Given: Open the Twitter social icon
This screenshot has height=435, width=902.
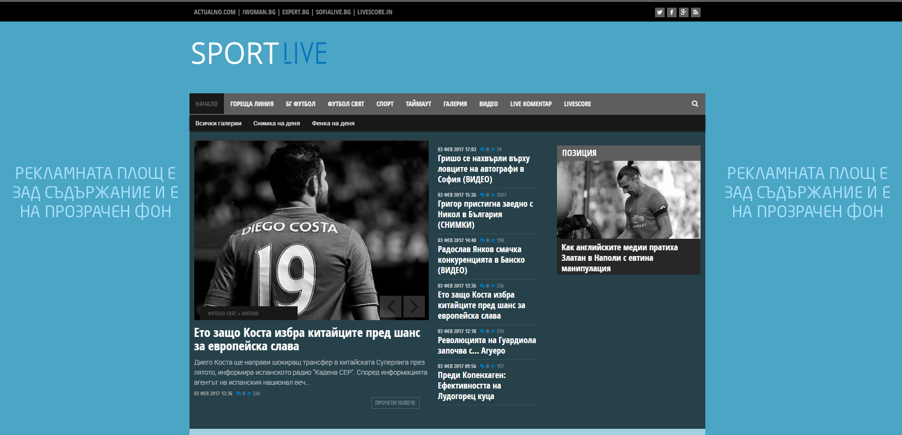Looking at the screenshot, I should pyautogui.click(x=659, y=12).
